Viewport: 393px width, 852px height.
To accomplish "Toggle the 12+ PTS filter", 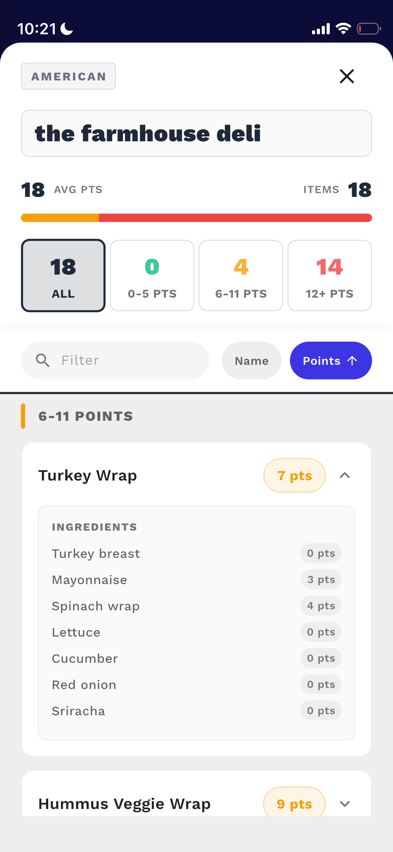I will tap(330, 275).
